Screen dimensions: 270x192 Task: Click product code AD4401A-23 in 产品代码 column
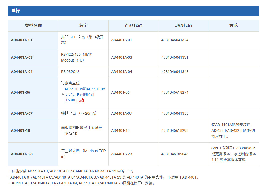click(x=121, y=154)
